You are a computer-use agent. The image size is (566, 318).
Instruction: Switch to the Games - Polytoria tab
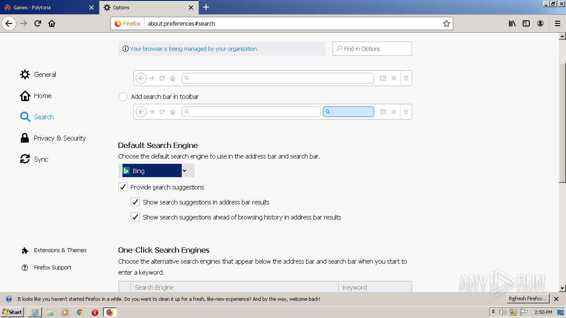49,8
